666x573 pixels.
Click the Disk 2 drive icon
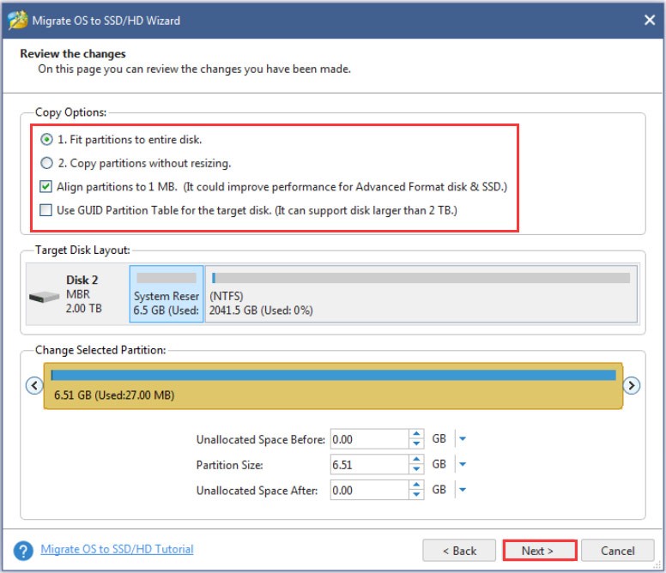[x=44, y=296]
